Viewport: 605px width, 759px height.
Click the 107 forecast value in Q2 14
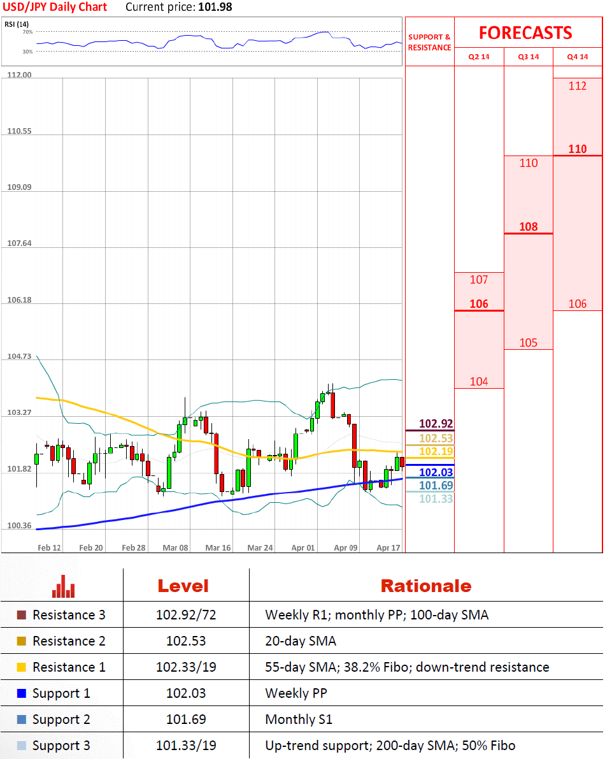tap(479, 280)
